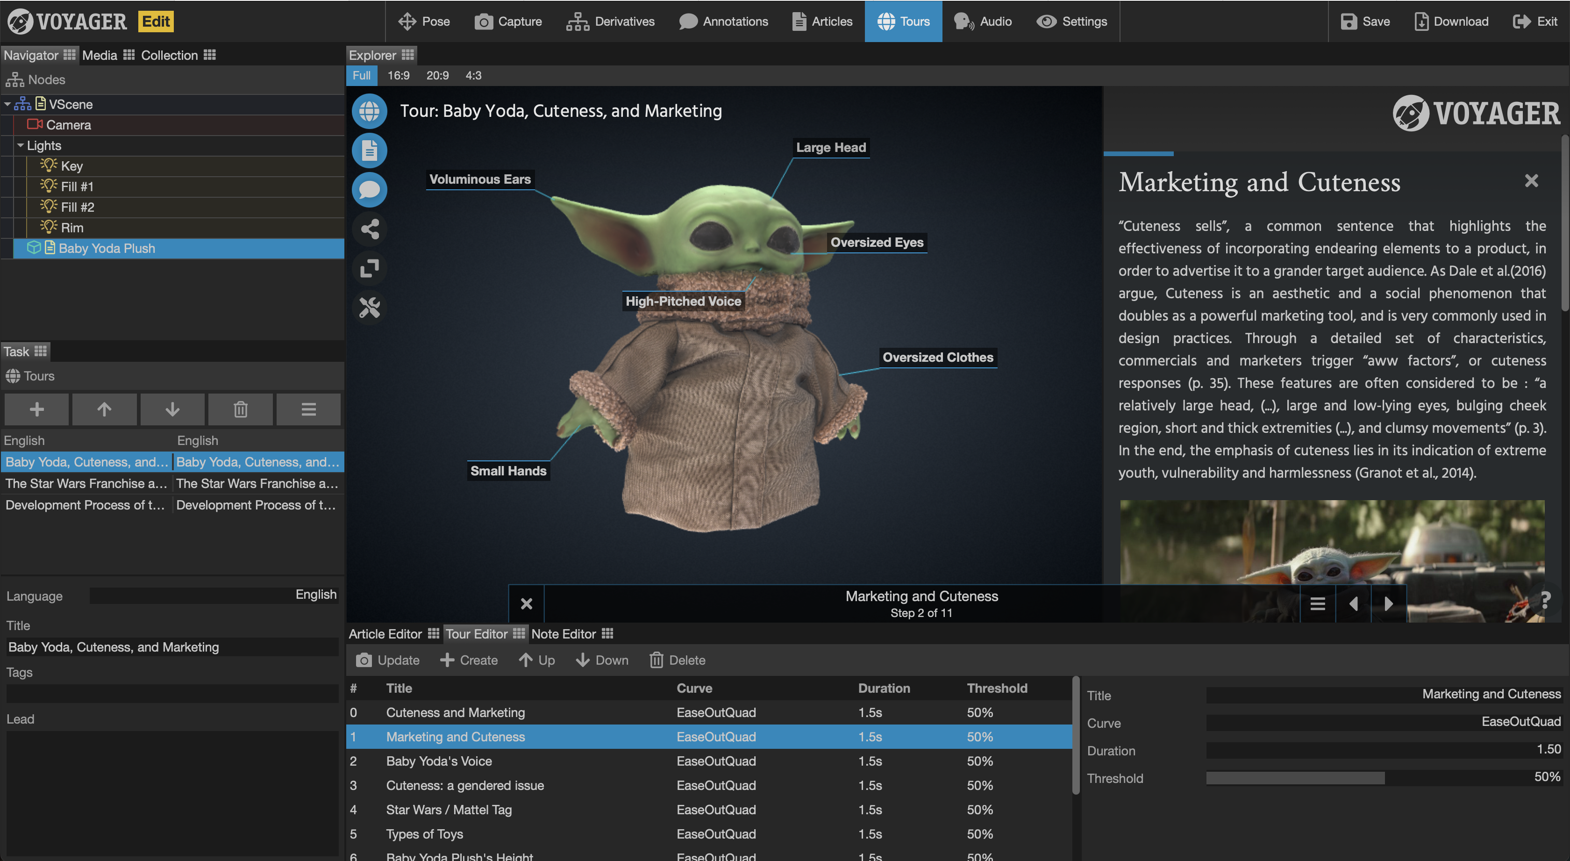Click the Annotations speech bubble viewer icon
The width and height of the screenshot is (1570, 861).
369,190
